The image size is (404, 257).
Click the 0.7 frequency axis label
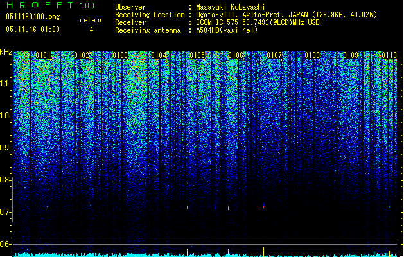[x=6, y=212]
